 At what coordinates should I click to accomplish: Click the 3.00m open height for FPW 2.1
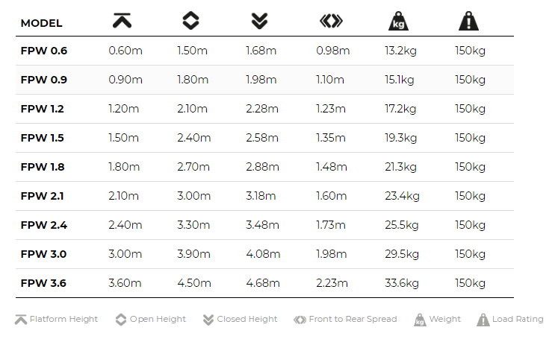(x=194, y=196)
